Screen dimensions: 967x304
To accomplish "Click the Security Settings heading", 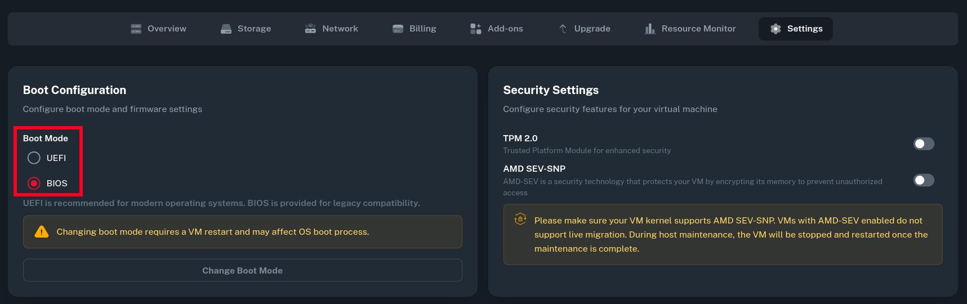I will 550,90.
